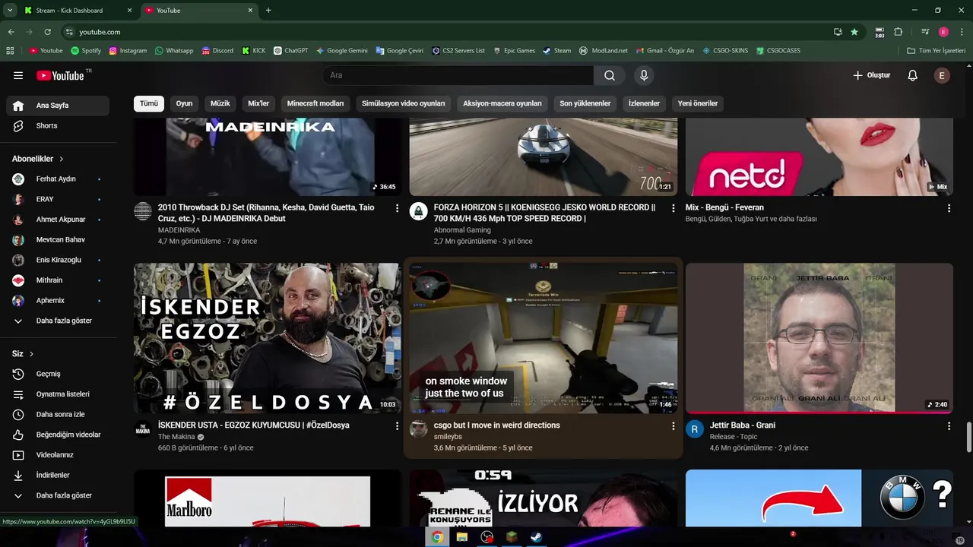Click the bookmark star in address bar
Screen dimensions: 973x547
click(854, 32)
